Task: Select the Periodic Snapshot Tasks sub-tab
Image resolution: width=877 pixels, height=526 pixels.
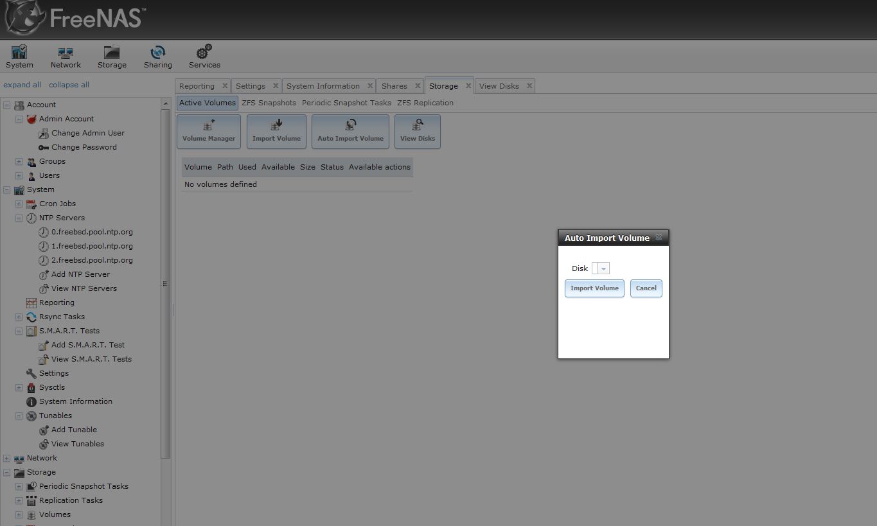Action: click(346, 103)
